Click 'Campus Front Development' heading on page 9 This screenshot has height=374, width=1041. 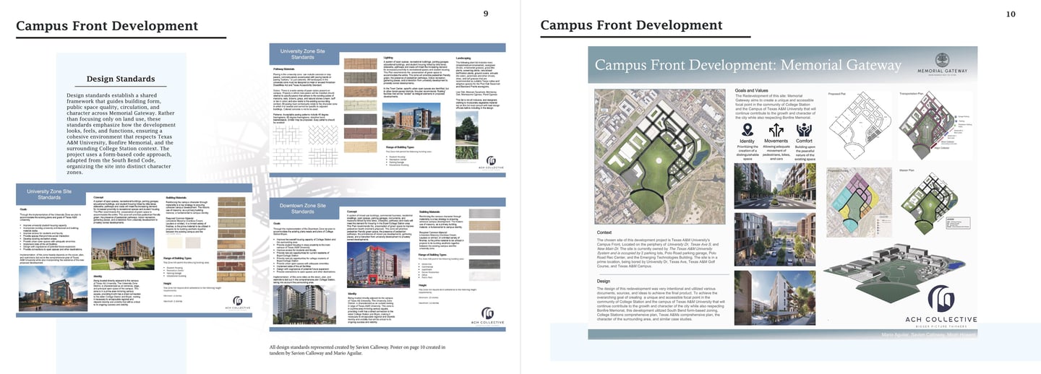click(107, 26)
